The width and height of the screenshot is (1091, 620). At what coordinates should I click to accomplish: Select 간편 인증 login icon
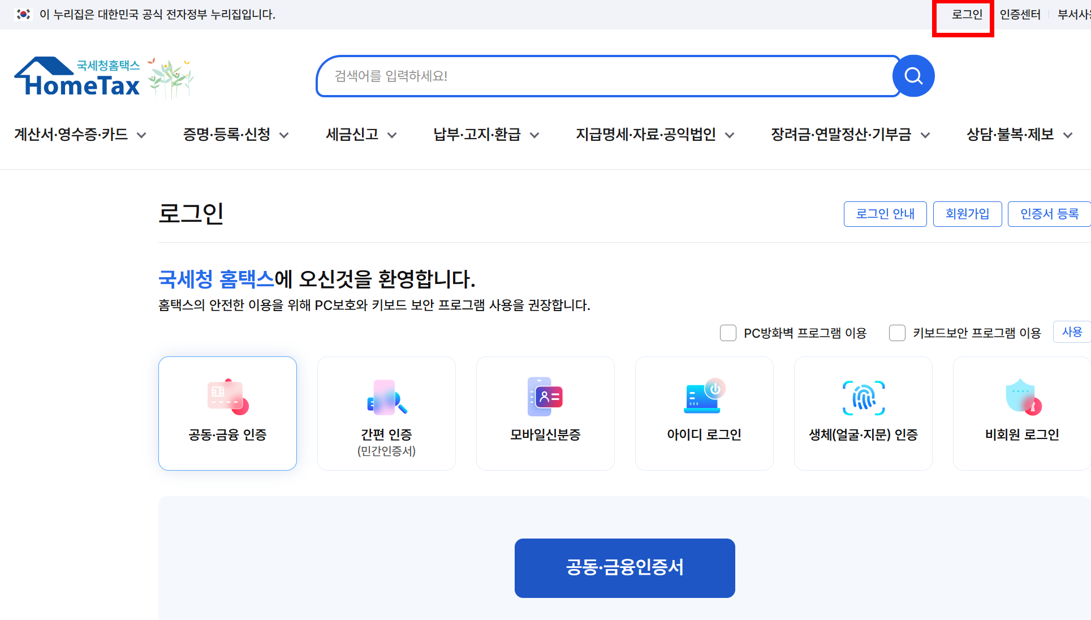[386, 397]
